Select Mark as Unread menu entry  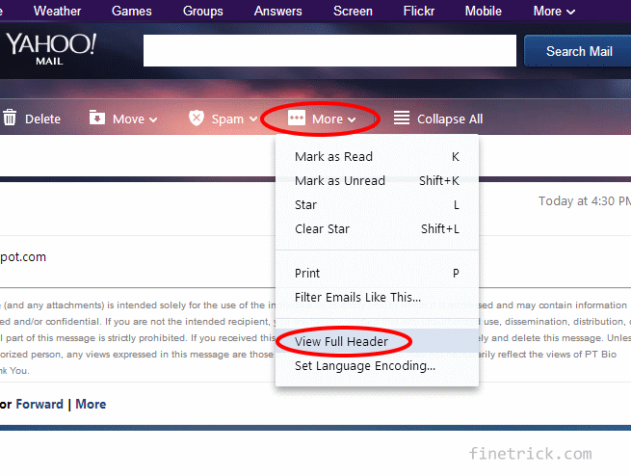[x=377, y=180]
